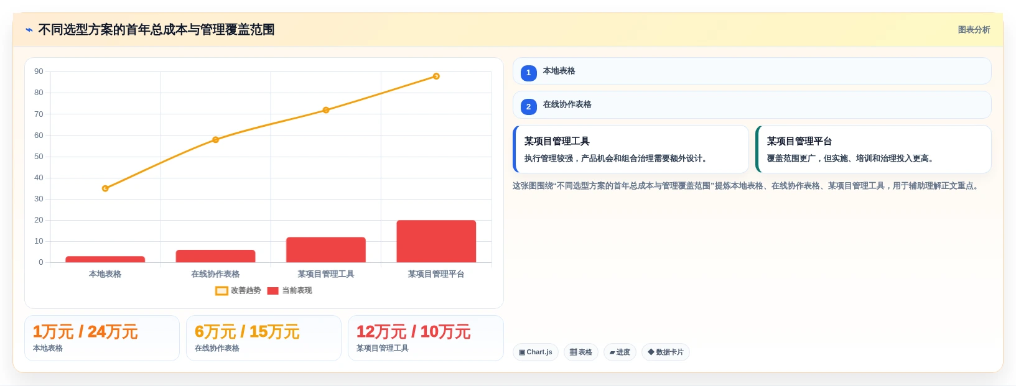Click the 图表分析 label in header
Screen dimensions: 1016x386
pyautogui.click(x=974, y=30)
